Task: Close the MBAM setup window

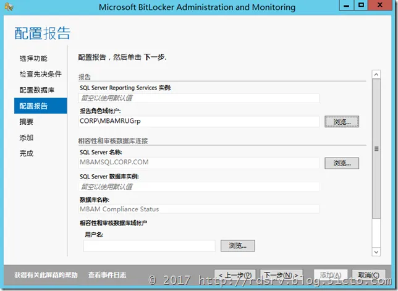Action: pyautogui.click(x=379, y=6)
